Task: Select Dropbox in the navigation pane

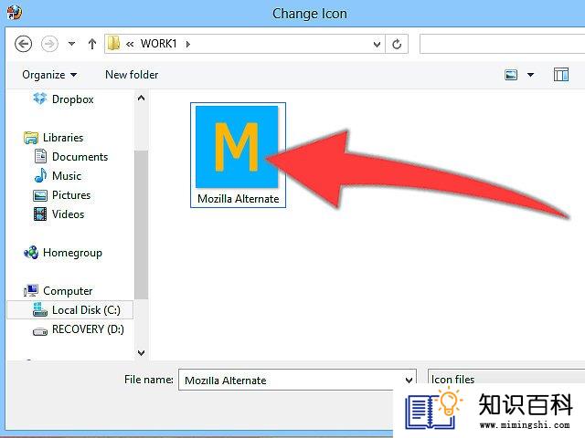Action: point(73,99)
